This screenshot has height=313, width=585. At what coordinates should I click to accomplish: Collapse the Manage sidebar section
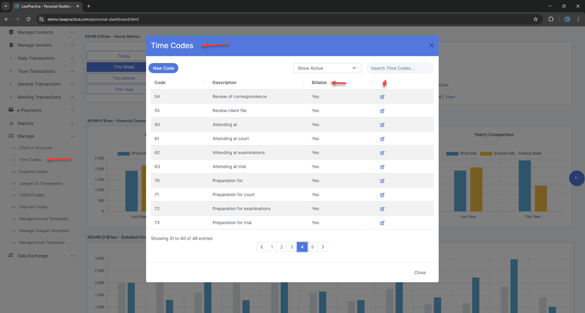40,136
